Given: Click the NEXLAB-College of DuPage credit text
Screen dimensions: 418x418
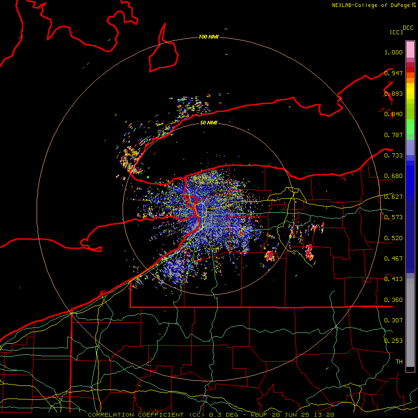Looking at the screenshot, I should (371, 5).
